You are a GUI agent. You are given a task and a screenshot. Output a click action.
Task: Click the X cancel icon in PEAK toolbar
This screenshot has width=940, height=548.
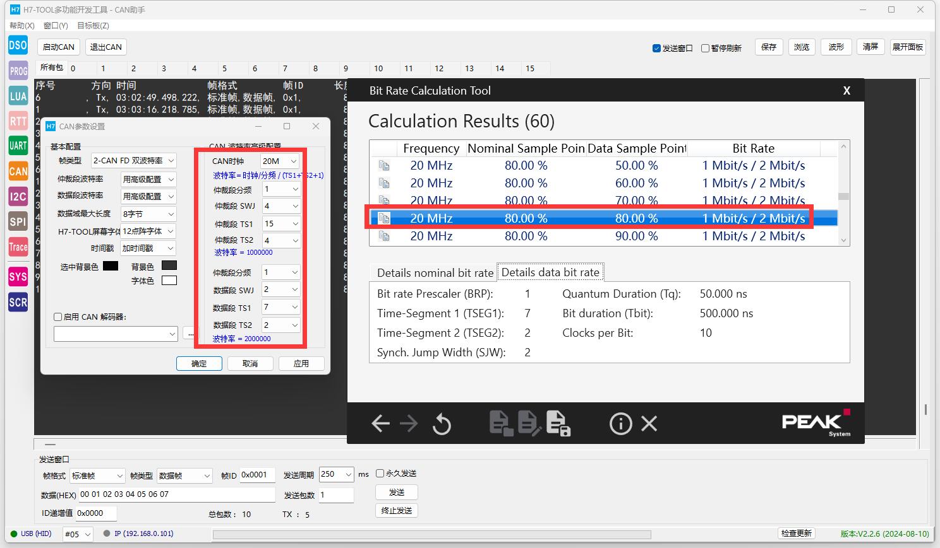pyautogui.click(x=649, y=423)
